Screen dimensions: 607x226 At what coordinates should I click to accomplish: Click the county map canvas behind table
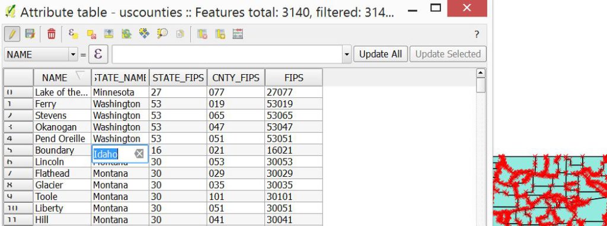[550, 190]
